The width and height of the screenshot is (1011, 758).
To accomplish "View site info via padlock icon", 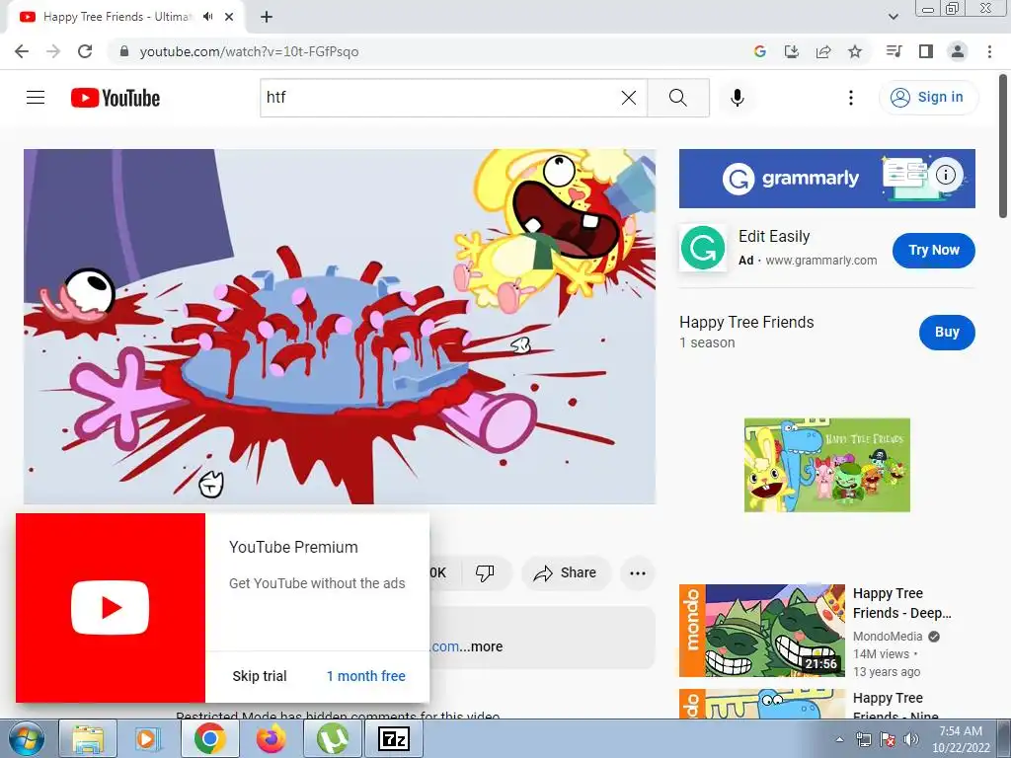I will pos(123,51).
